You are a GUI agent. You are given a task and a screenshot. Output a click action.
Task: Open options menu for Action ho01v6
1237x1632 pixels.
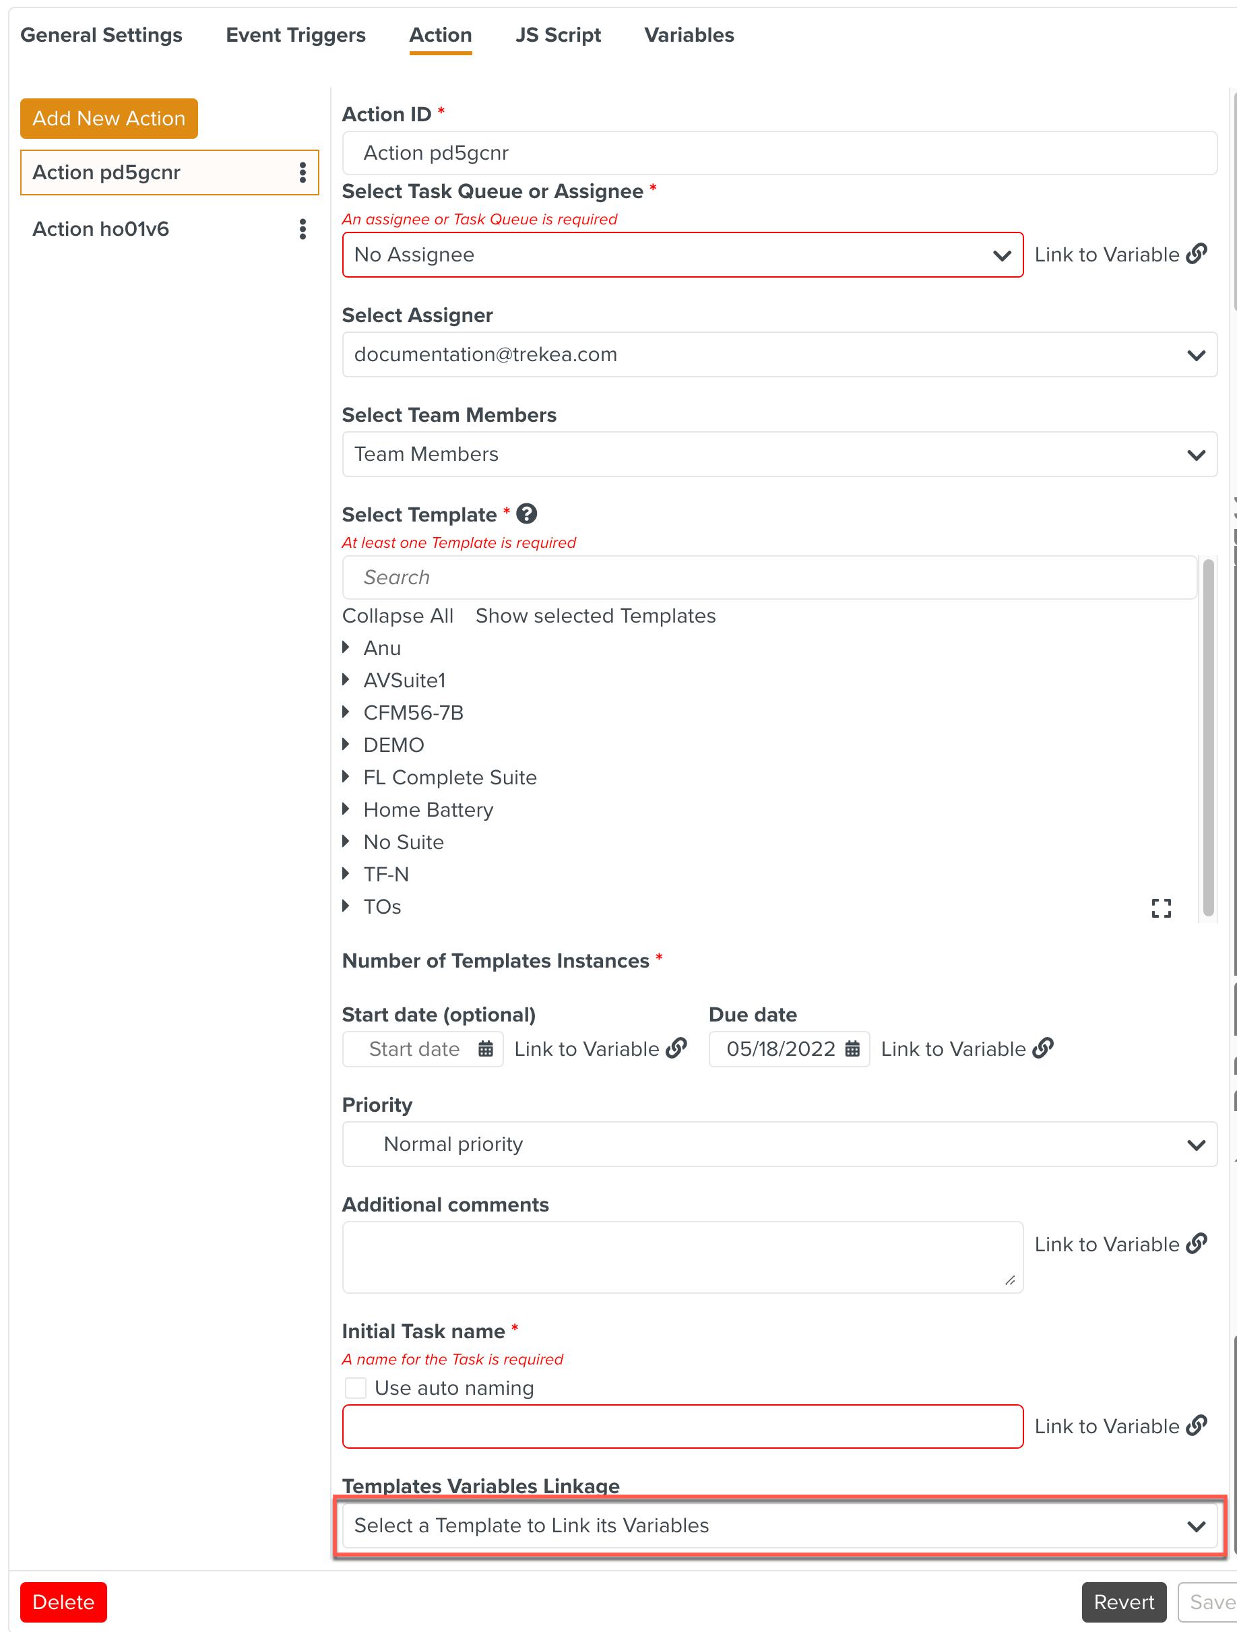click(303, 230)
